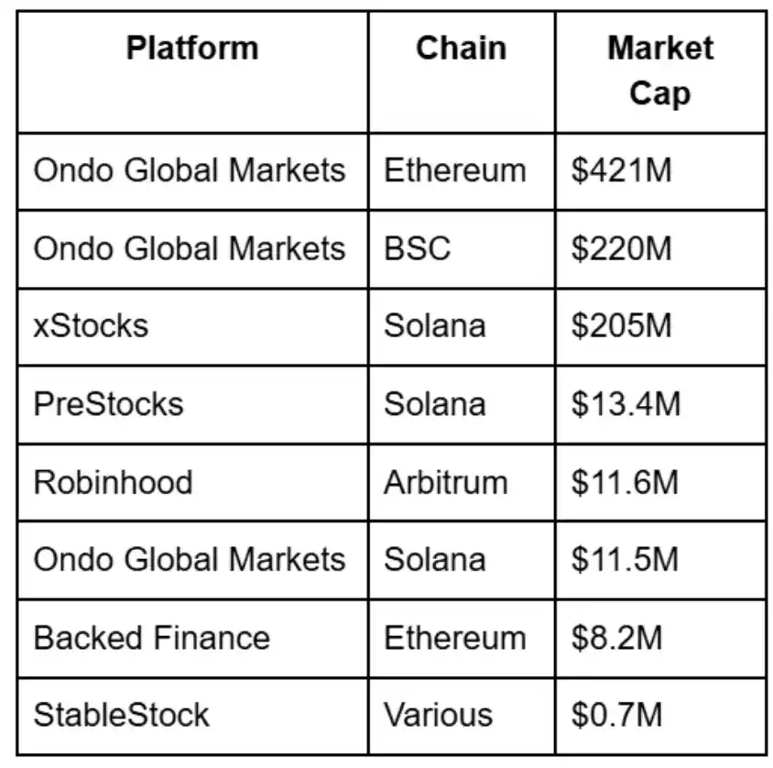The image size is (773, 768).
Task: Select the $13.4M market cap cell
Action: point(626,404)
